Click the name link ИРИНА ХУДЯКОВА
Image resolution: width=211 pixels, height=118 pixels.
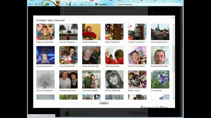pos(113,90)
